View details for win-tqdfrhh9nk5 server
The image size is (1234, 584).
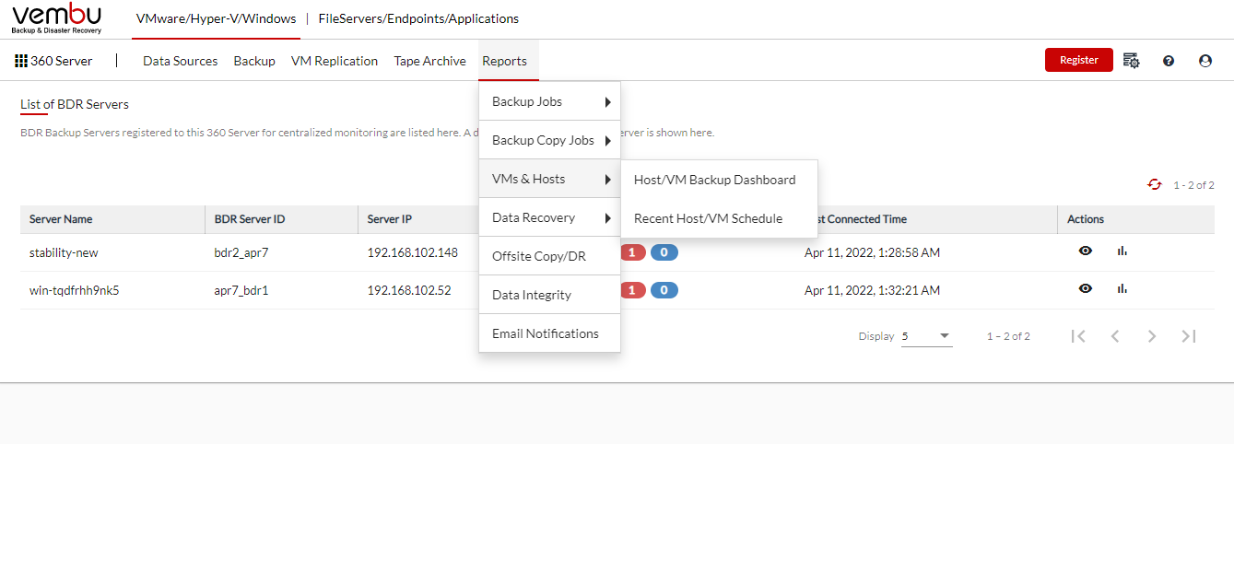[1086, 288]
